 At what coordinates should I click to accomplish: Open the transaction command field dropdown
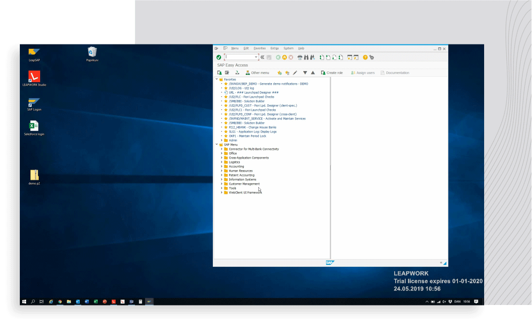pyautogui.click(x=256, y=57)
